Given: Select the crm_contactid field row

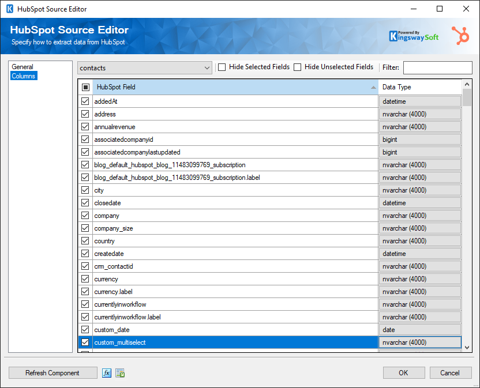Looking at the screenshot, I should tap(235, 266).
